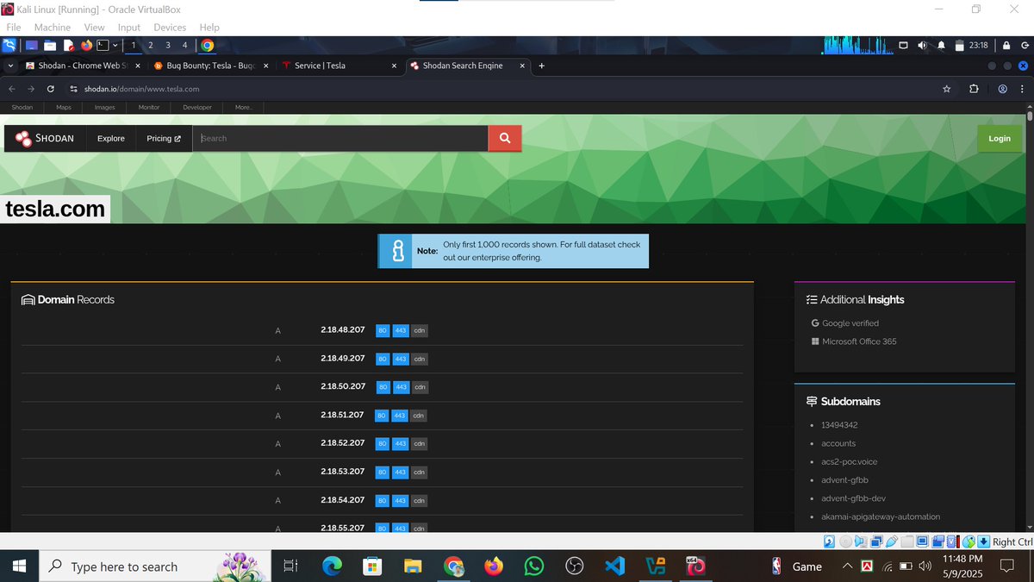
Task: Click 'accounts' in Subdomains list
Action: pyautogui.click(x=838, y=443)
